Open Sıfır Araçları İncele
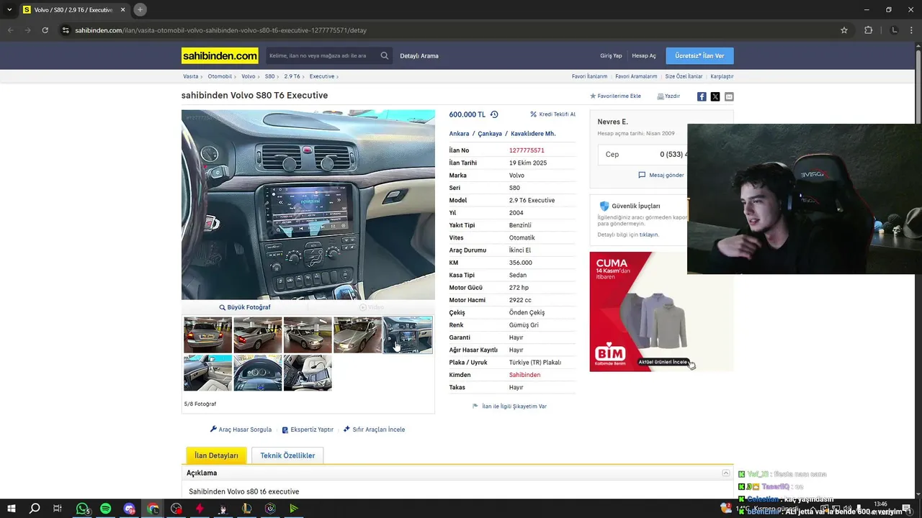The width and height of the screenshot is (922, 518). tap(374, 430)
